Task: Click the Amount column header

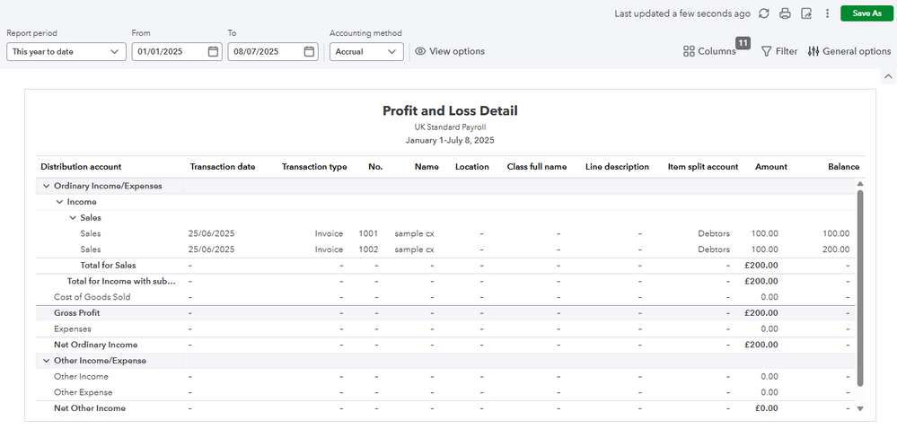Action: coord(771,167)
